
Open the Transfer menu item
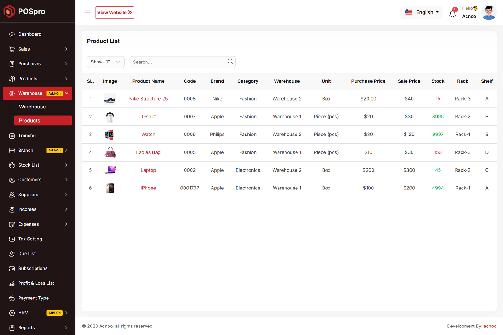click(x=27, y=135)
